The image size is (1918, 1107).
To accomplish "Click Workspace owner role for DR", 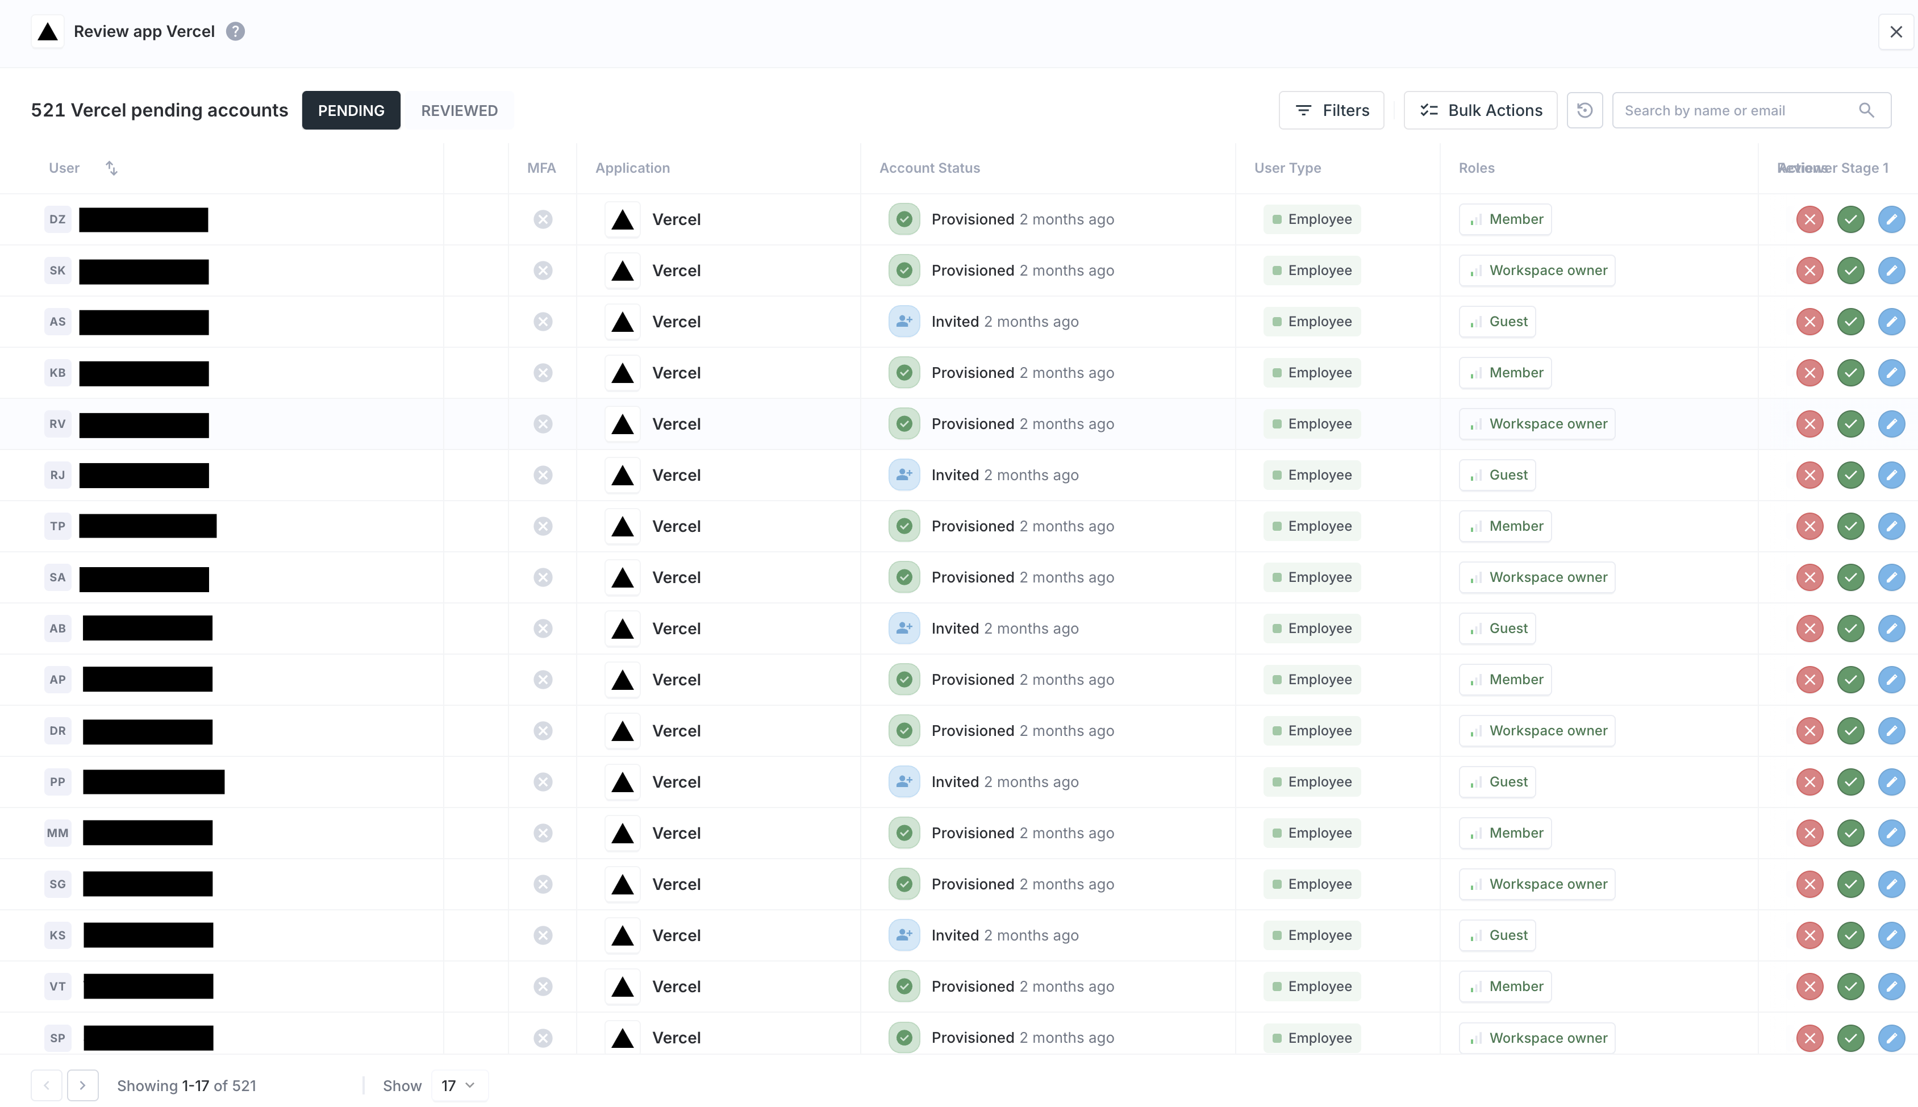I will 1537,731.
